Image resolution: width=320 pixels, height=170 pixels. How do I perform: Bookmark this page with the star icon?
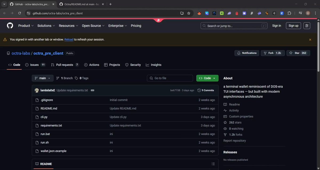189,13
